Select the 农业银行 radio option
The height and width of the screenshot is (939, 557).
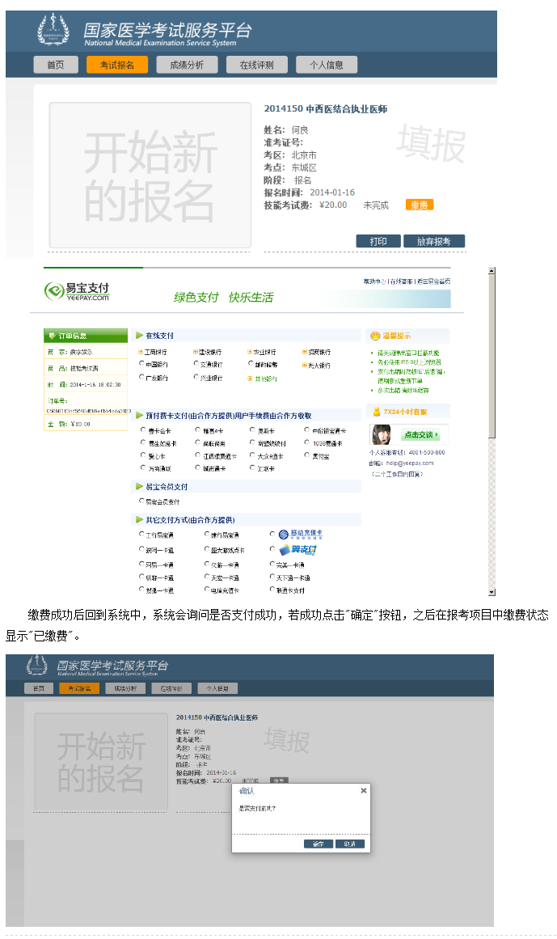250,352
